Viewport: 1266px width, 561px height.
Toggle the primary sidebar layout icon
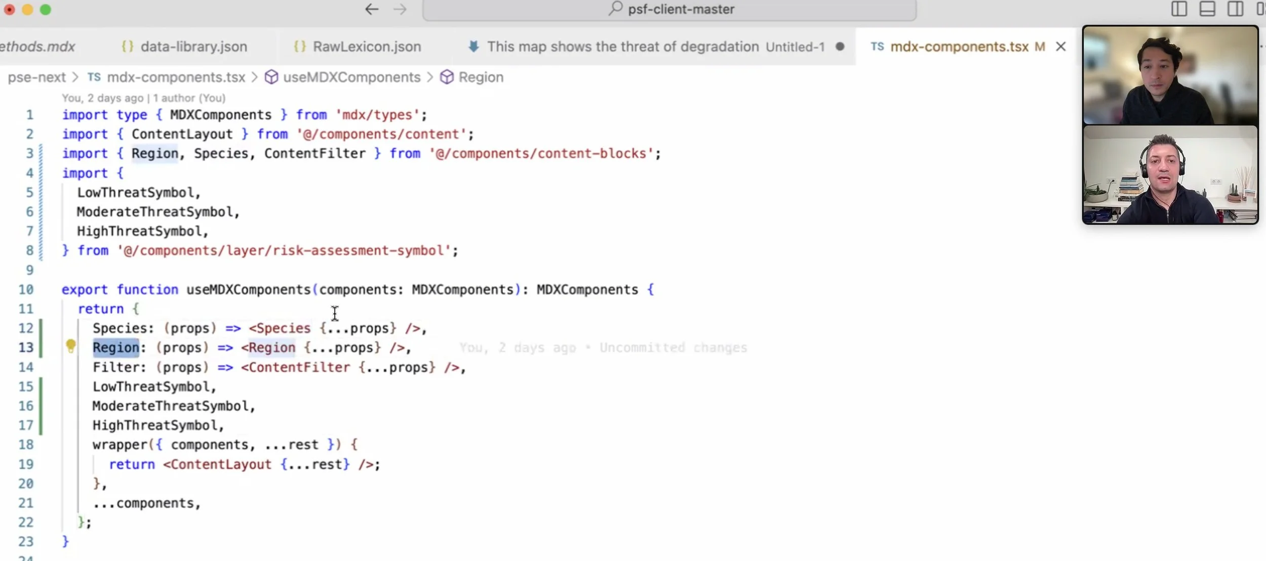1179,9
